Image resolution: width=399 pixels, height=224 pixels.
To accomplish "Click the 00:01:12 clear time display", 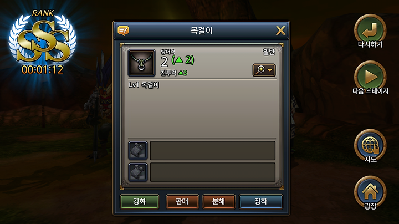I will [42, 70].
